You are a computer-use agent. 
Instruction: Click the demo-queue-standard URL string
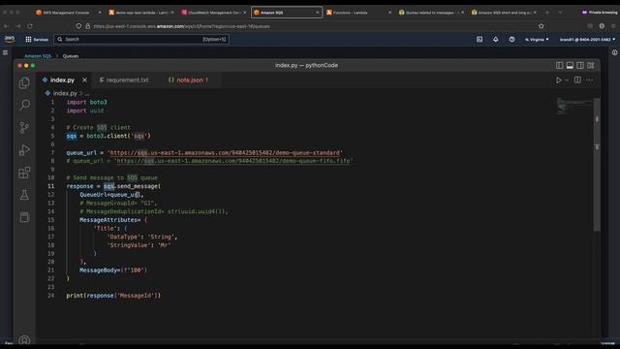(225, 153)
